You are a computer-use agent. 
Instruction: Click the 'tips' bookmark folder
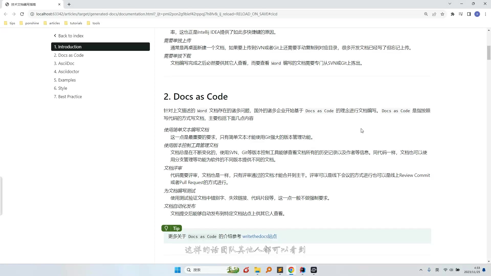pyautogui.click(x=13, y=23)
